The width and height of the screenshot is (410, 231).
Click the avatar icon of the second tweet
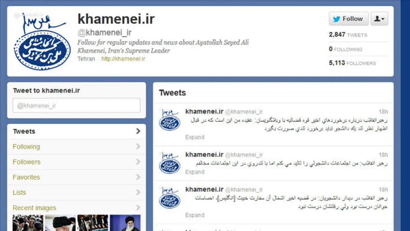coord(170,163)
